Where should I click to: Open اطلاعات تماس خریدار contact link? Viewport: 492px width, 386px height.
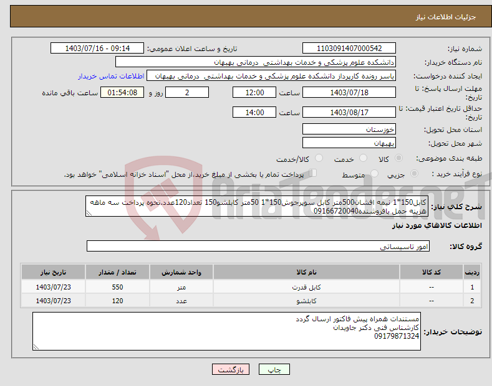[111, 76]
